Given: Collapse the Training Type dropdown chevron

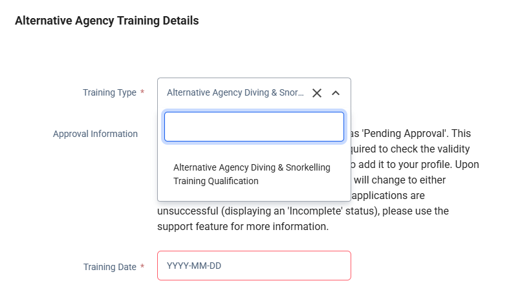Looking at the screenshot, I should coord(335,93).
